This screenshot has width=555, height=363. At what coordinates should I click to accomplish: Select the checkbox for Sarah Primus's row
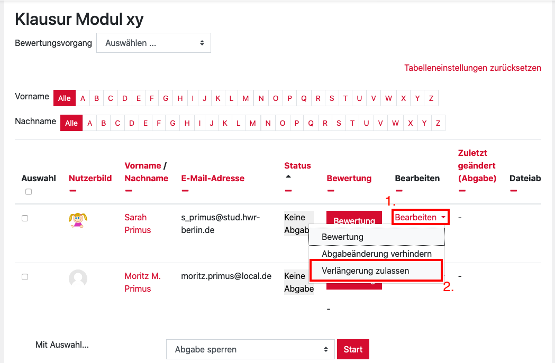(25, 218)
